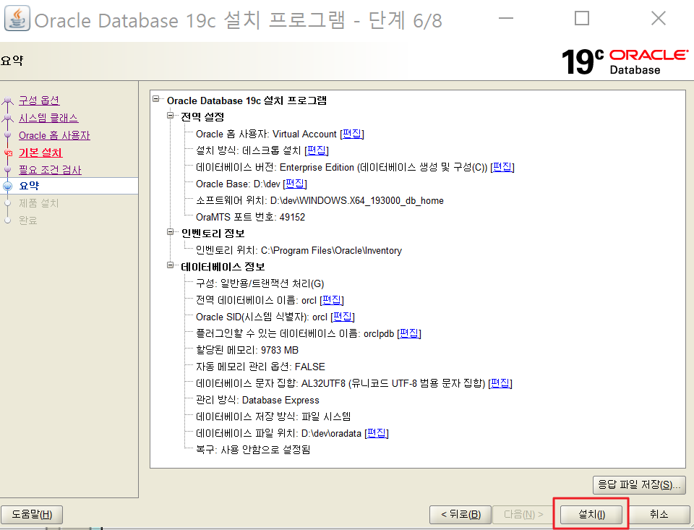Screen dimensions: 694x530
Task: Go back with the < 뒤로(B) button
Action: 460,515
